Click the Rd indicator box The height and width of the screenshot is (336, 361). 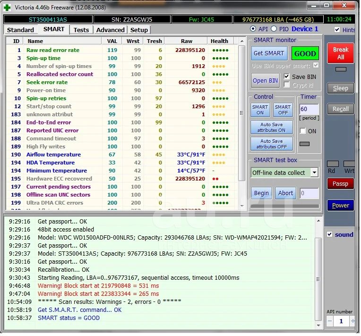[x=333, y=164]
